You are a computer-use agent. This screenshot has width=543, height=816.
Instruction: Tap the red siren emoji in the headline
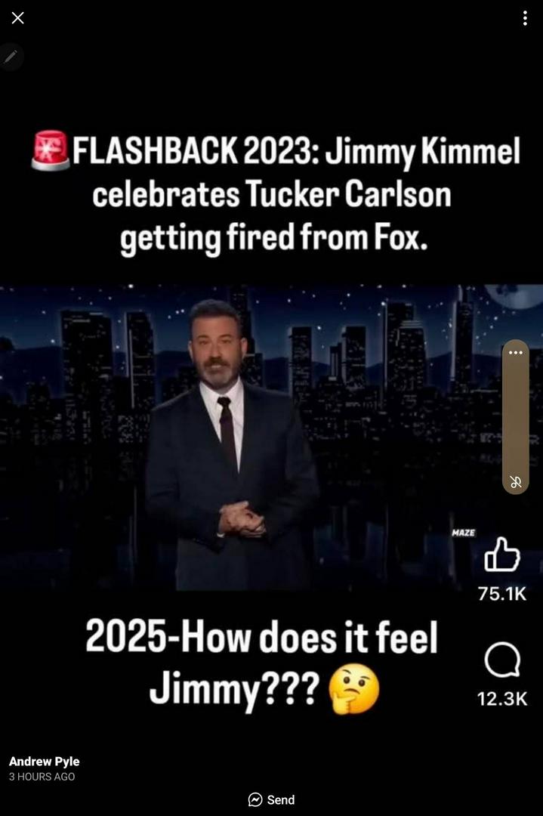pyautogui.click(x=51, y=150)
